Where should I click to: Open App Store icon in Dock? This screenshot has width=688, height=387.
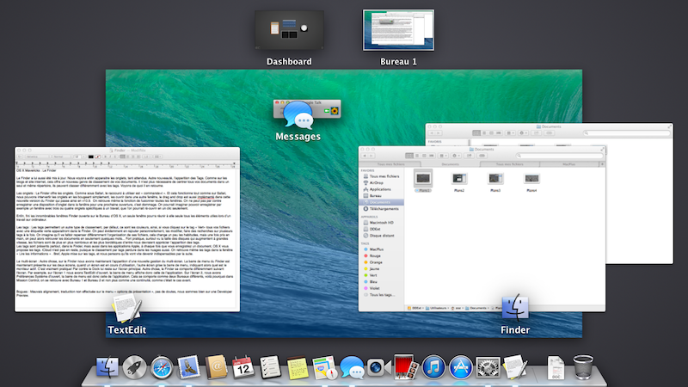point(461,367)
